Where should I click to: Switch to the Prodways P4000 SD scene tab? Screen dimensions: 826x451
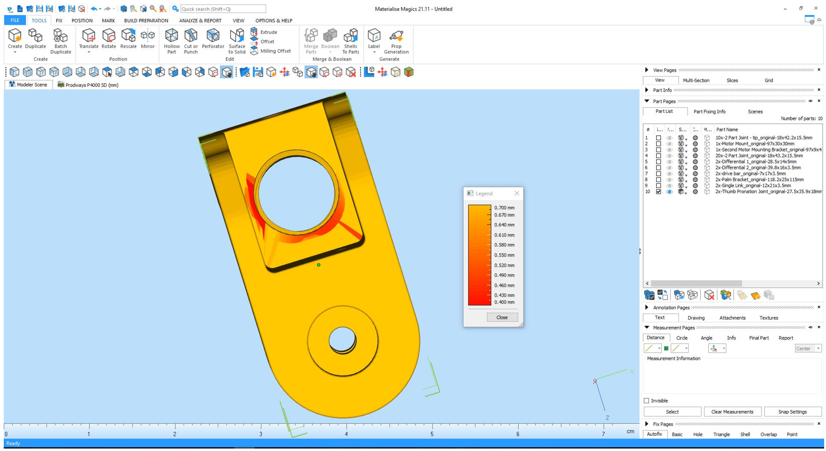[x=88, y=85]
